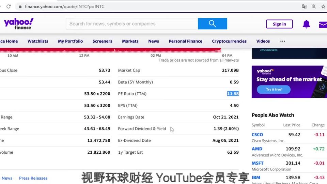Click the highlighted PE Ratio value 11.88
The image size is (327, 184).
233,94
